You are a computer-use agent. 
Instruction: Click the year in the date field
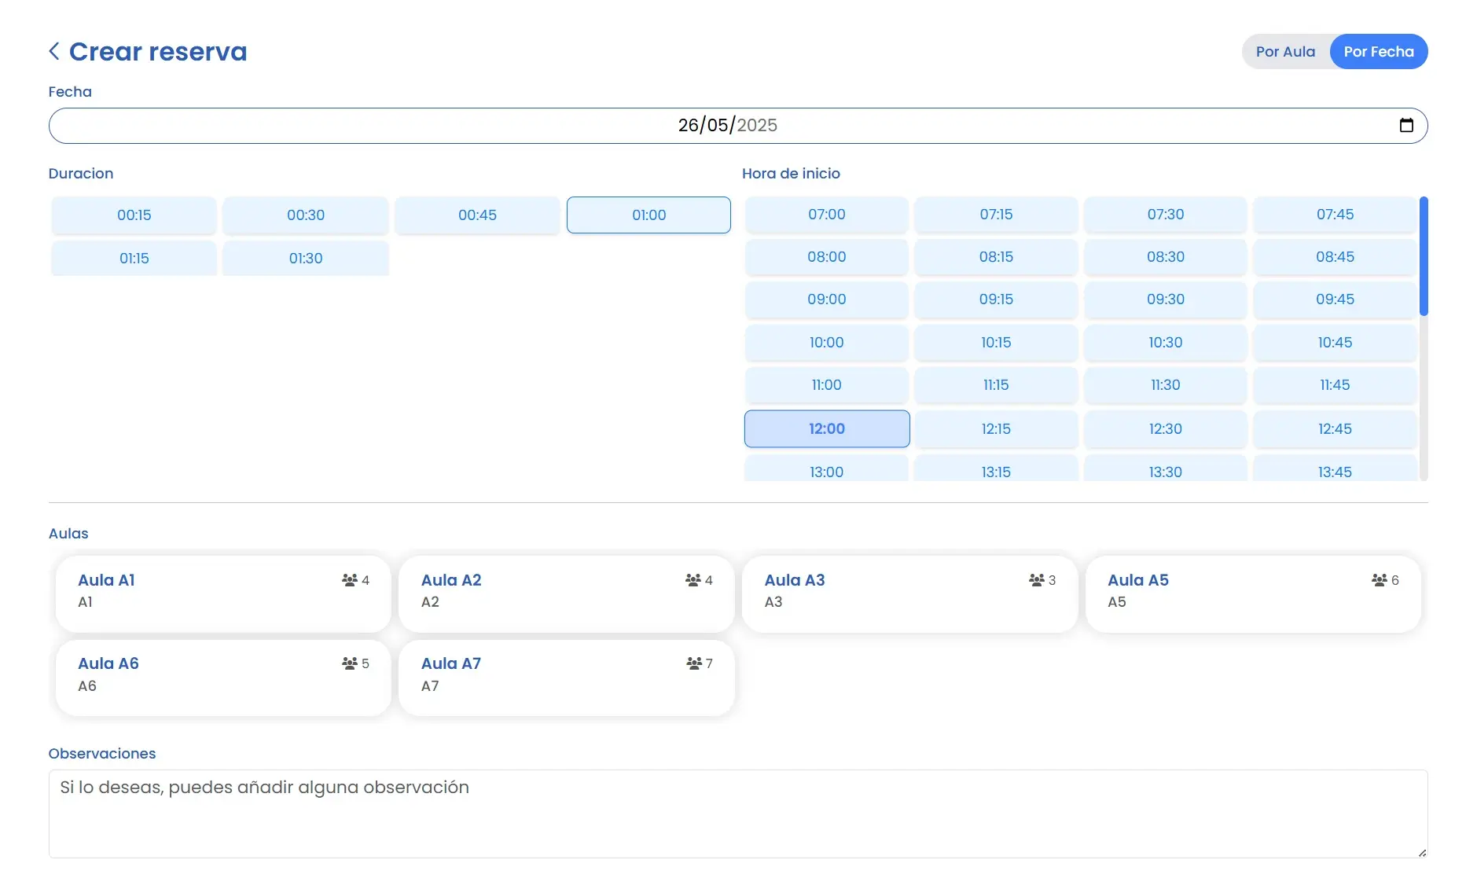[757, 125]
